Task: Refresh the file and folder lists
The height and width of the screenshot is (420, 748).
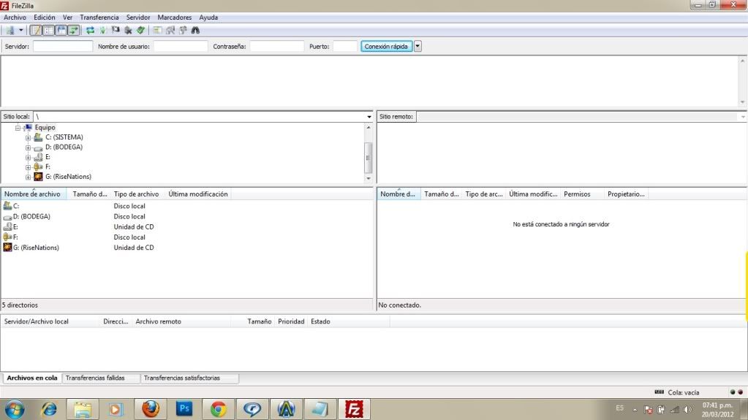Action: coord(90,31)
